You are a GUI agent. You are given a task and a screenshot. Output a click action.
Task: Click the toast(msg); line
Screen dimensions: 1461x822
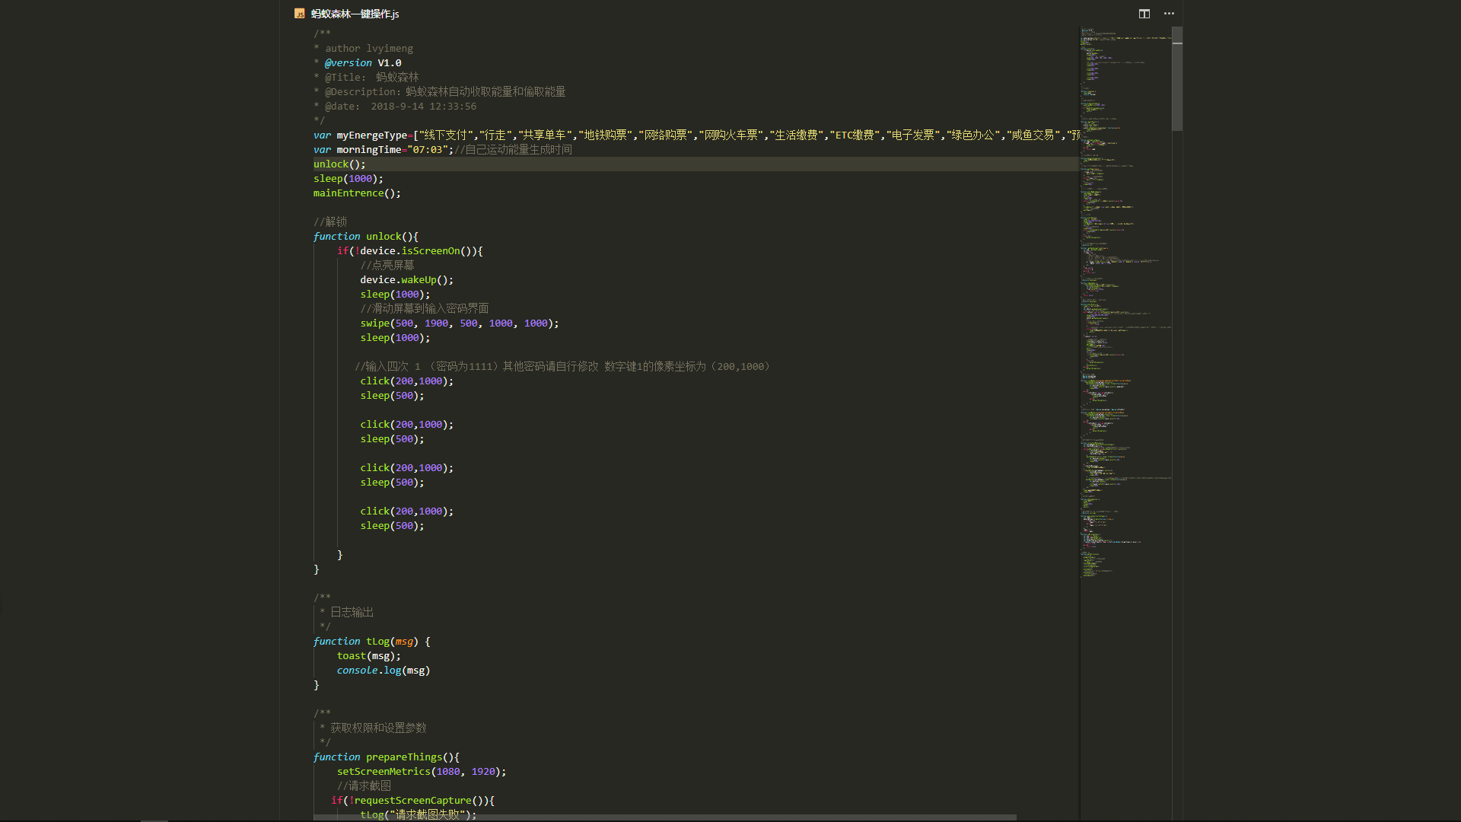(368, 656)
